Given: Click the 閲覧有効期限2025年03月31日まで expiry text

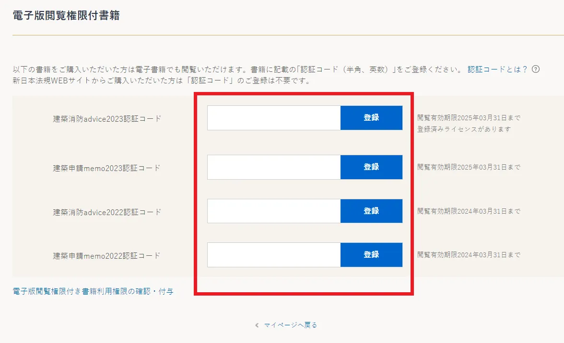Looking at the screenshot, I should [x=468, y=117].
